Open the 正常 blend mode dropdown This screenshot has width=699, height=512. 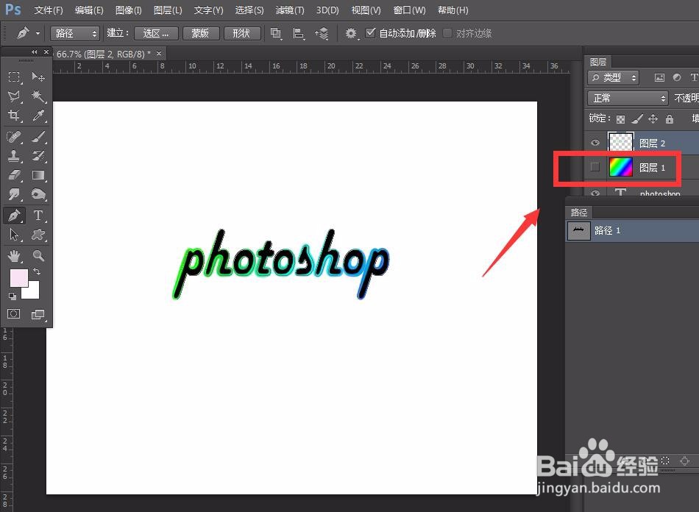tap(628, 98)
